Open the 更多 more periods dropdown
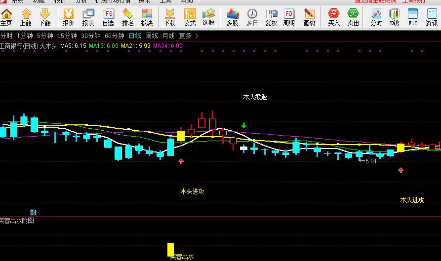The width and height of the screenshot is (441, 261). pos(185,36)
